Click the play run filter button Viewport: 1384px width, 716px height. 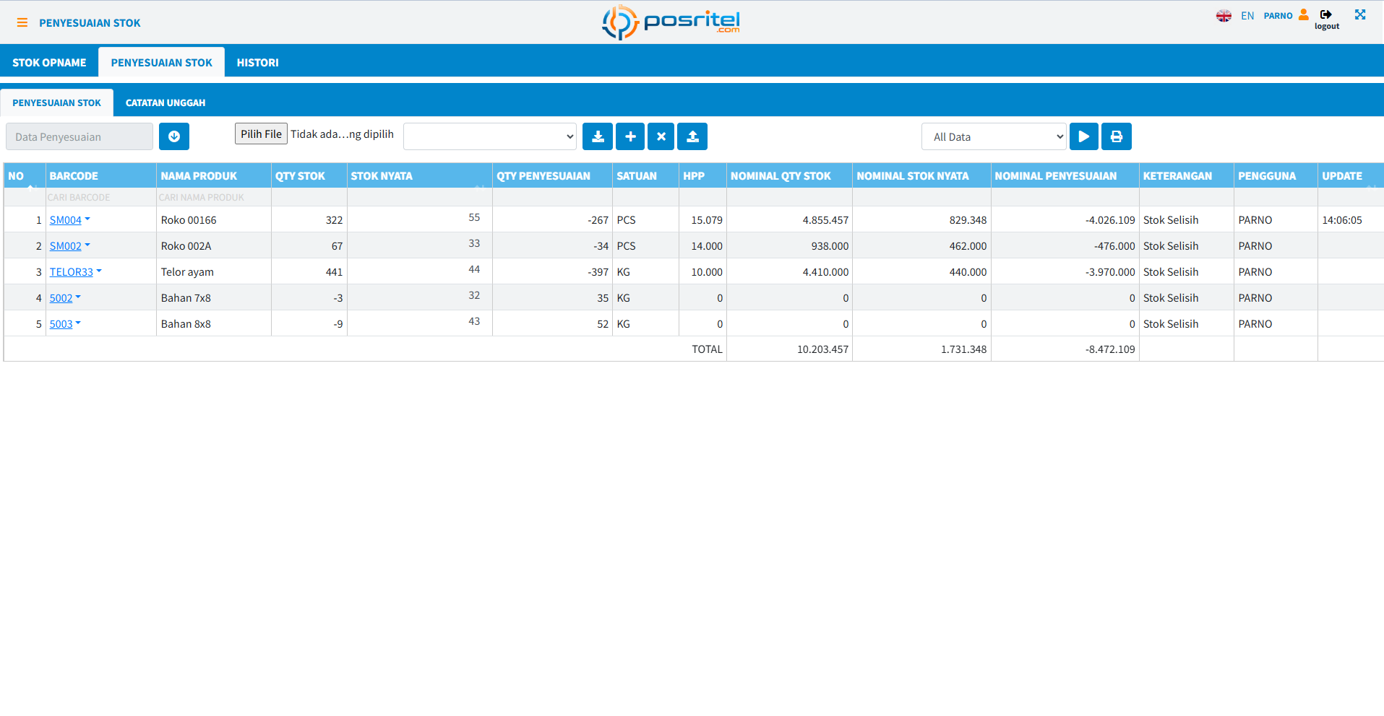pyautogui.click(x=1084, y=136)
